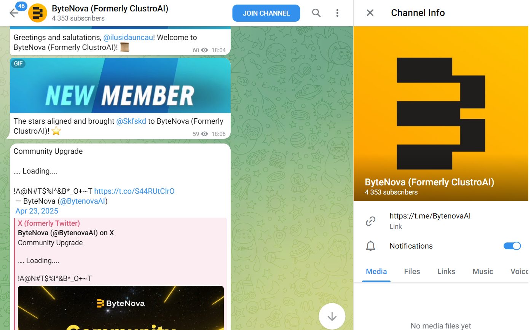Click the X (formerly Twitter) preview title

[x=49, y=223]
